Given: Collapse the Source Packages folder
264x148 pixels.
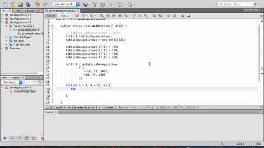Looking at the screenshot, I should pyautogui.click(x=7, y=26).
